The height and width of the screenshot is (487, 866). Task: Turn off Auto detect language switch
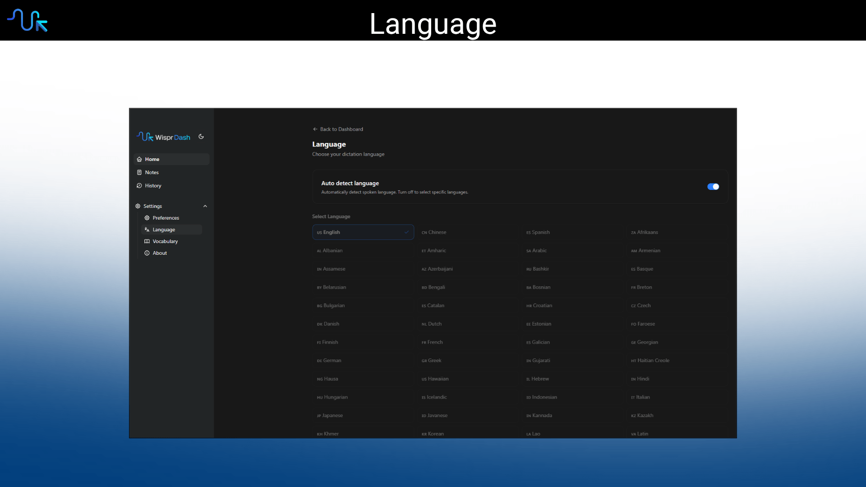pyautogui.click(x=713, y=187)
